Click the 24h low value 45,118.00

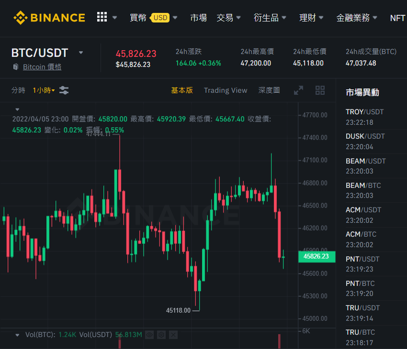[308, 63]
